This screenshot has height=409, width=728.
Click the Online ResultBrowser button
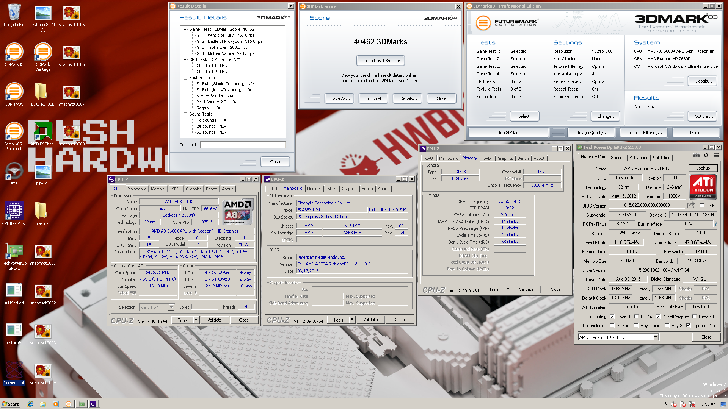(x=380, y=61)
